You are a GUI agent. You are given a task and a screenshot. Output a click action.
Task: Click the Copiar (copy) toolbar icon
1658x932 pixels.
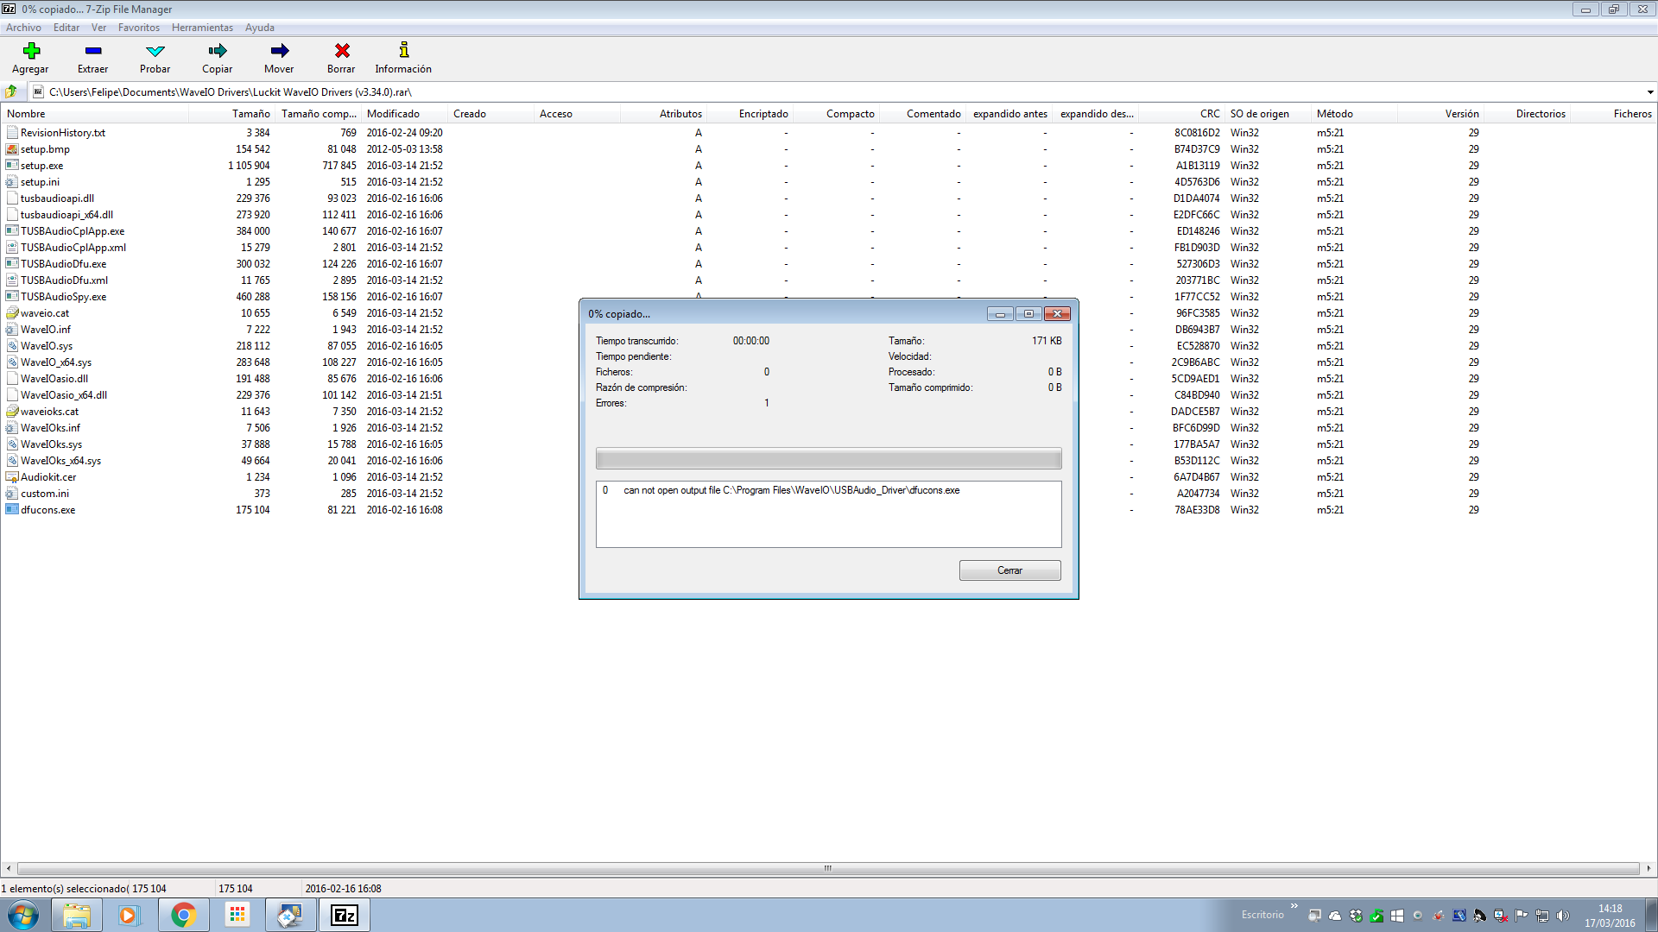(218, 51)
